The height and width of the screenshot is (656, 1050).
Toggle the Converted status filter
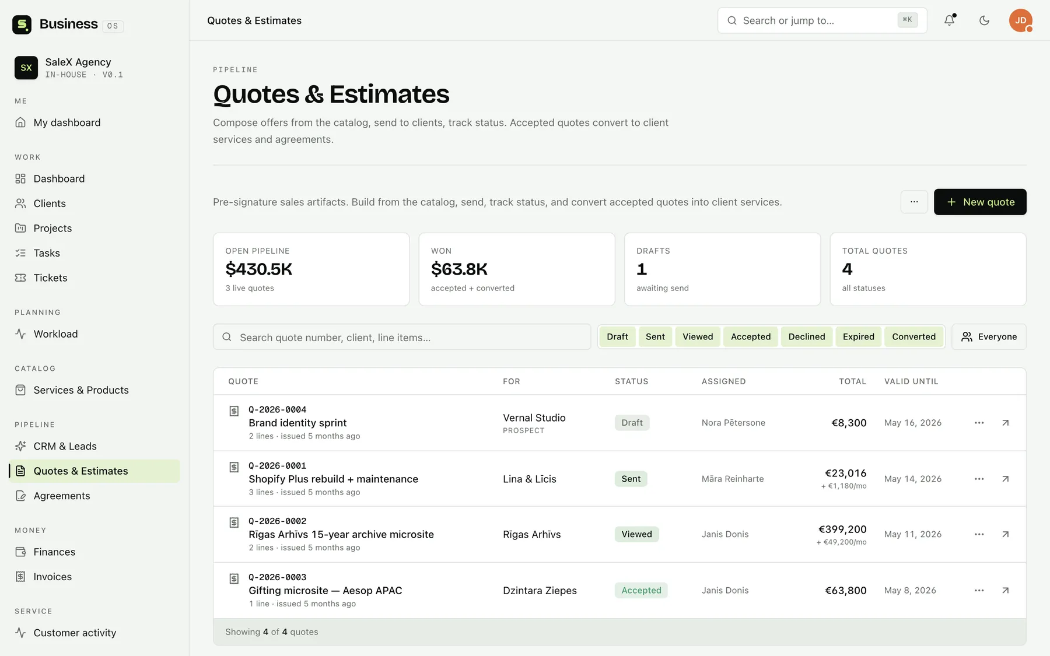coord(914,336)
